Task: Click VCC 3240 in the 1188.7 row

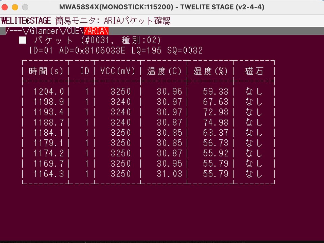Action: point(121,123)
